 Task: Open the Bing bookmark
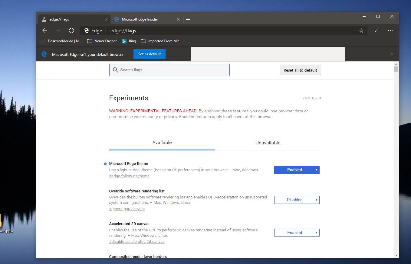click(129, 41)
